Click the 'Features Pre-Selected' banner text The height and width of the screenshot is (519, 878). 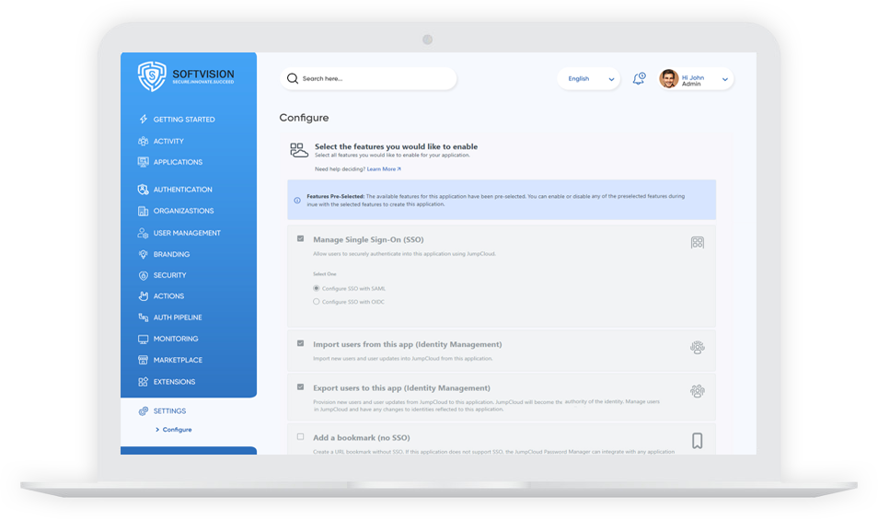pos(335,197)
